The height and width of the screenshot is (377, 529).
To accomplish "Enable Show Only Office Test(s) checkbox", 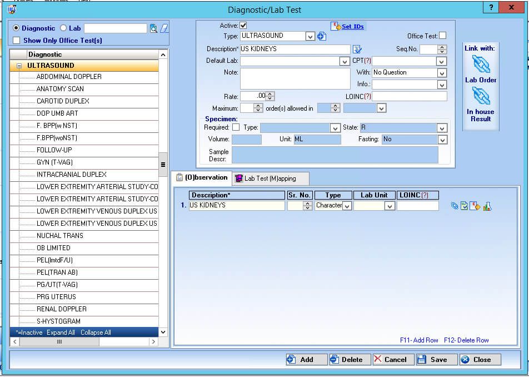I will (x=16, y=41).
